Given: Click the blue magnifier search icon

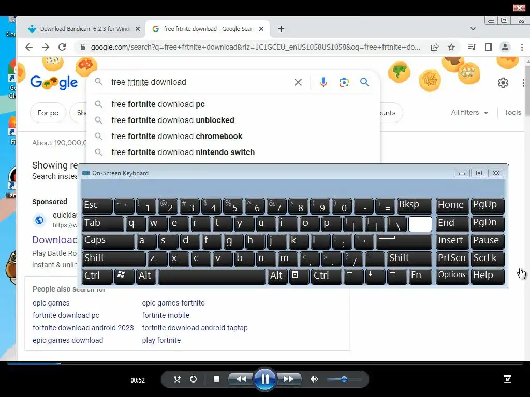Looking at the screenshot, I should point(364,82).
